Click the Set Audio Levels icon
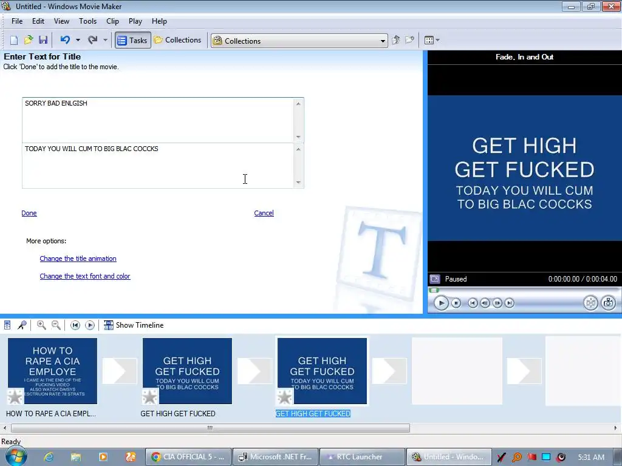This screenshot has height=466, width=622. pyautogui.click(x=7, y=325)
